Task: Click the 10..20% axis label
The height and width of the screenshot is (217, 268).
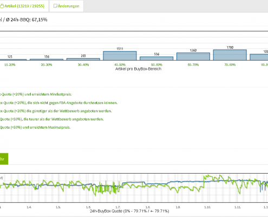Action: pos(10,65)
